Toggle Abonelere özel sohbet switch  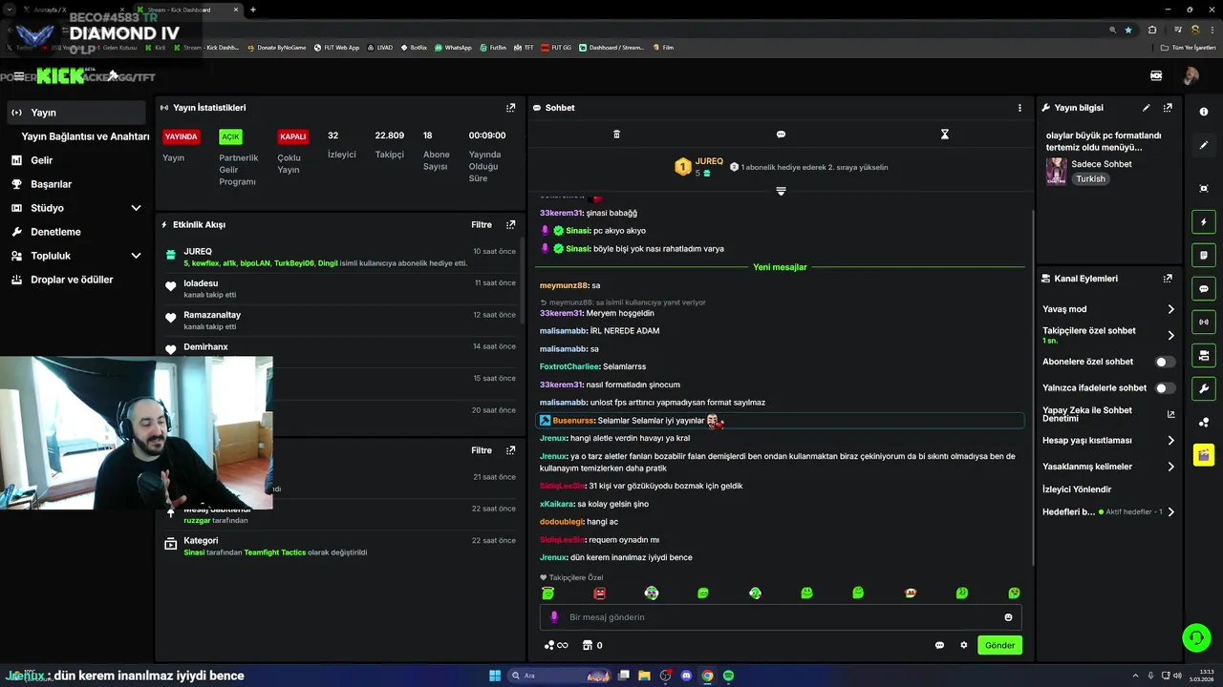(1165, 362)
